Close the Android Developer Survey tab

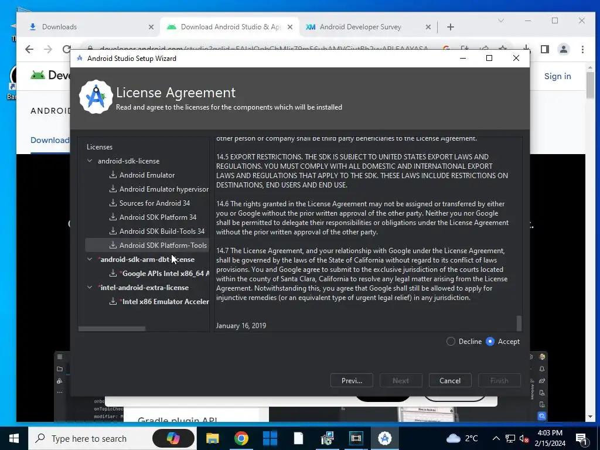[x=428, y=27]
